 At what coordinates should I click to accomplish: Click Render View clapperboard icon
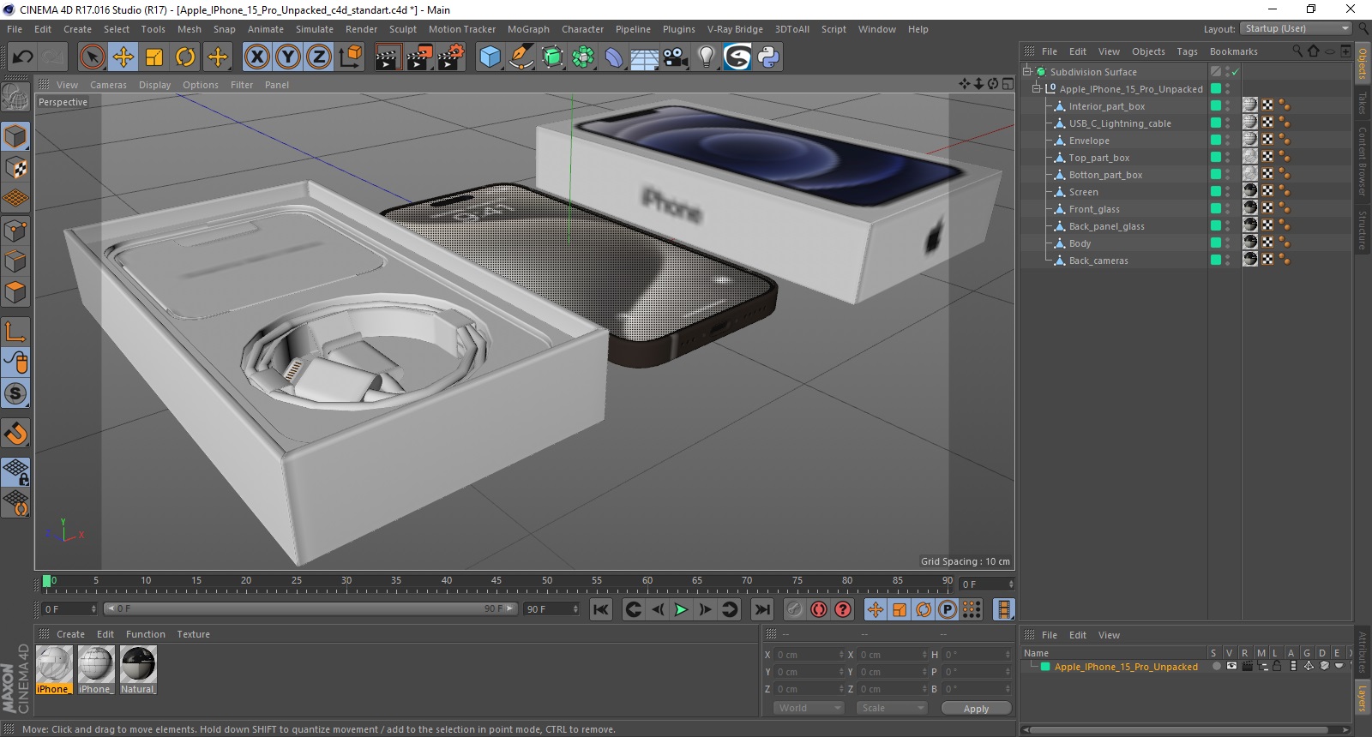coord(388,57)
